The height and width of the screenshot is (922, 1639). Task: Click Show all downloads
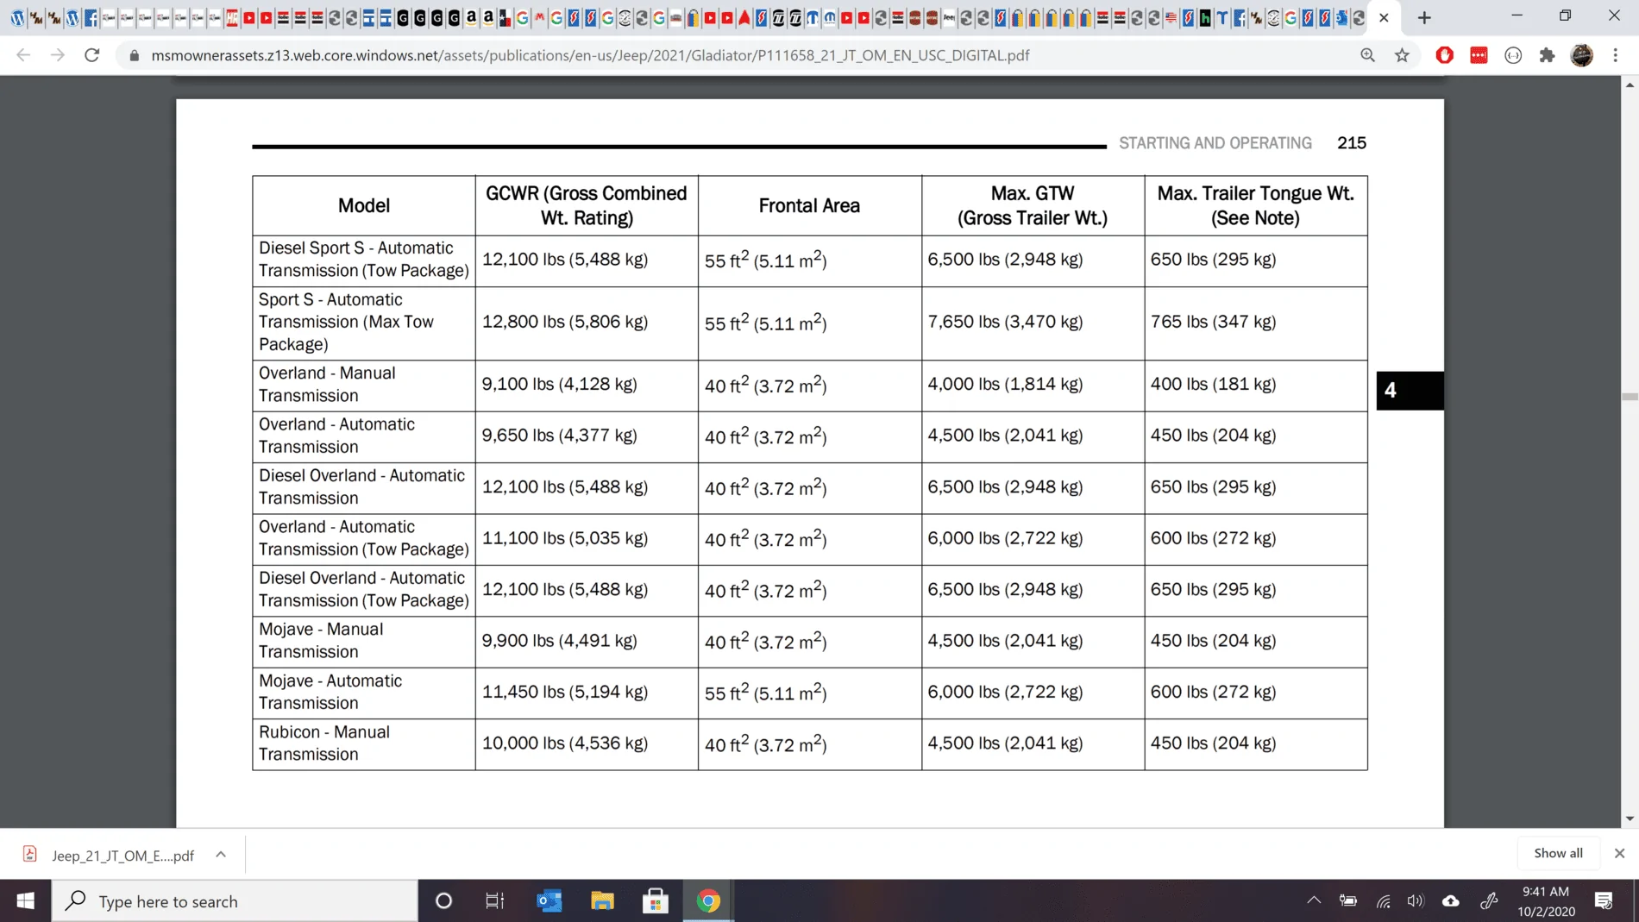1558,853
